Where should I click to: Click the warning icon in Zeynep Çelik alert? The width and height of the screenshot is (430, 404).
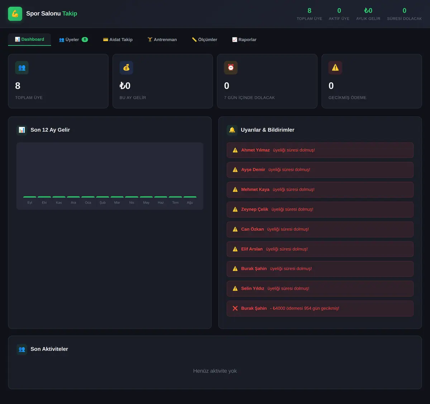tap(235, 209)
